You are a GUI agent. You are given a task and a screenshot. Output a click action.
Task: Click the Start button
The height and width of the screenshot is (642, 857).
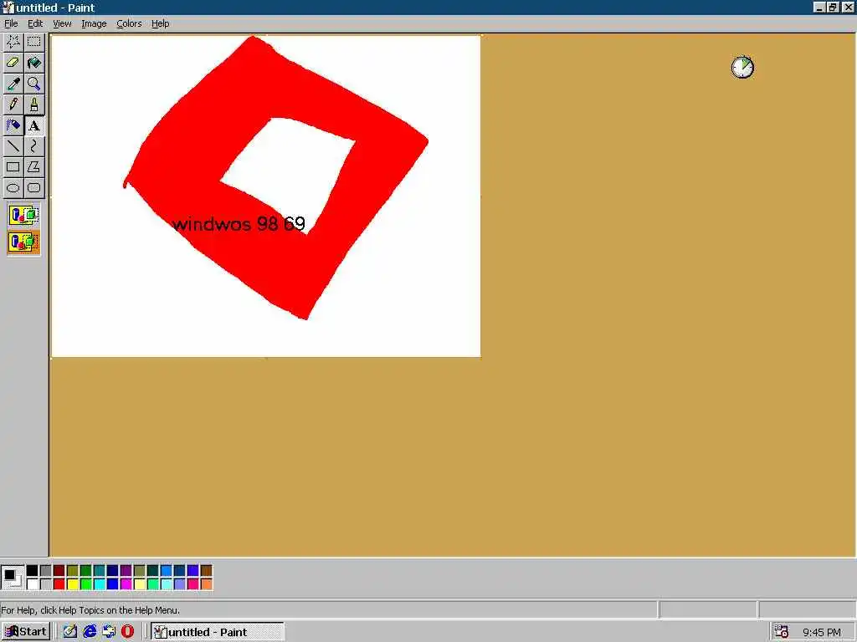[26, 632]
